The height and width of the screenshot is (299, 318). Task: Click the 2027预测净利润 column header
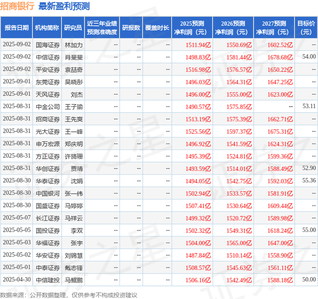click(x=273, y=28)
